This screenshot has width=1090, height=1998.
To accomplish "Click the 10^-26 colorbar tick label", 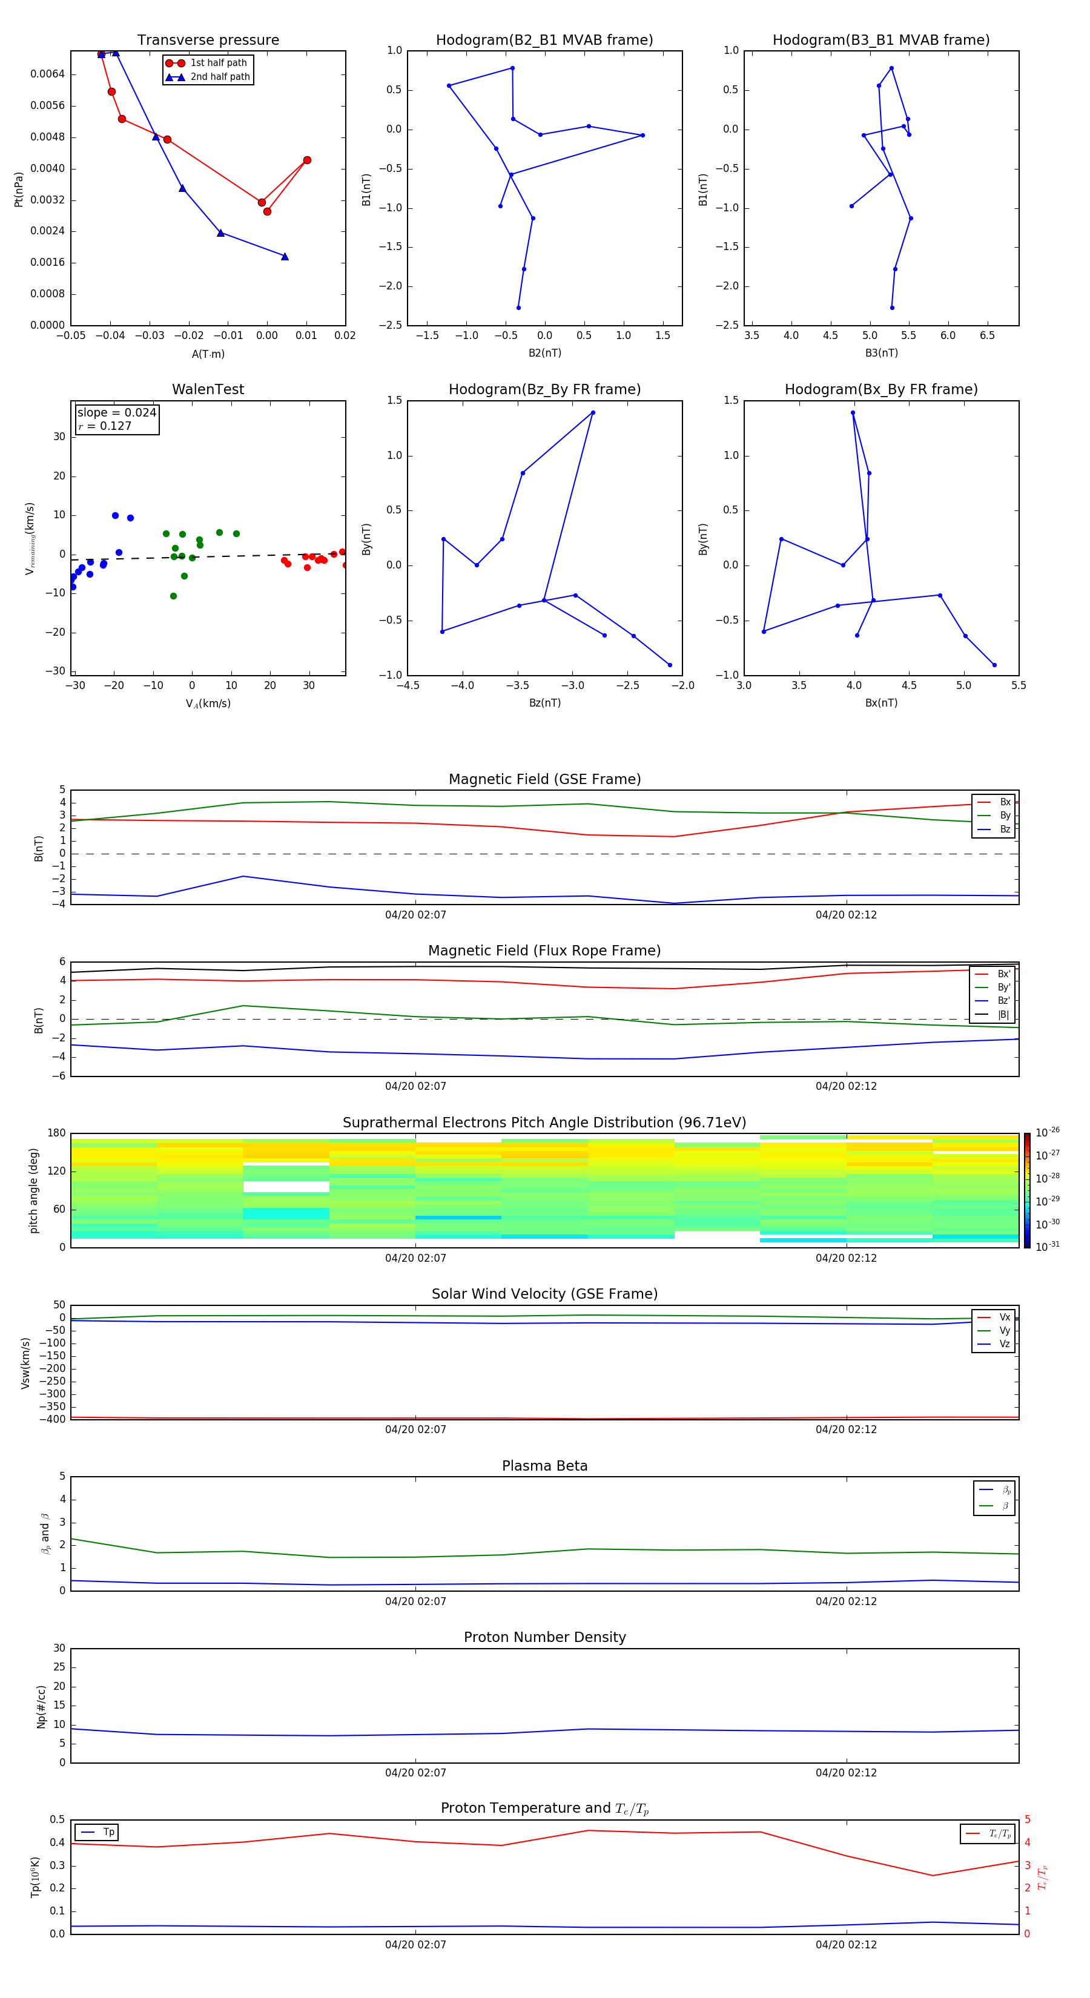I will coord(1048,1132).
